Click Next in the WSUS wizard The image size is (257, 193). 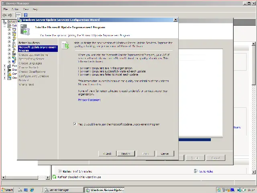pyautogui.click(x=126, y=154)
